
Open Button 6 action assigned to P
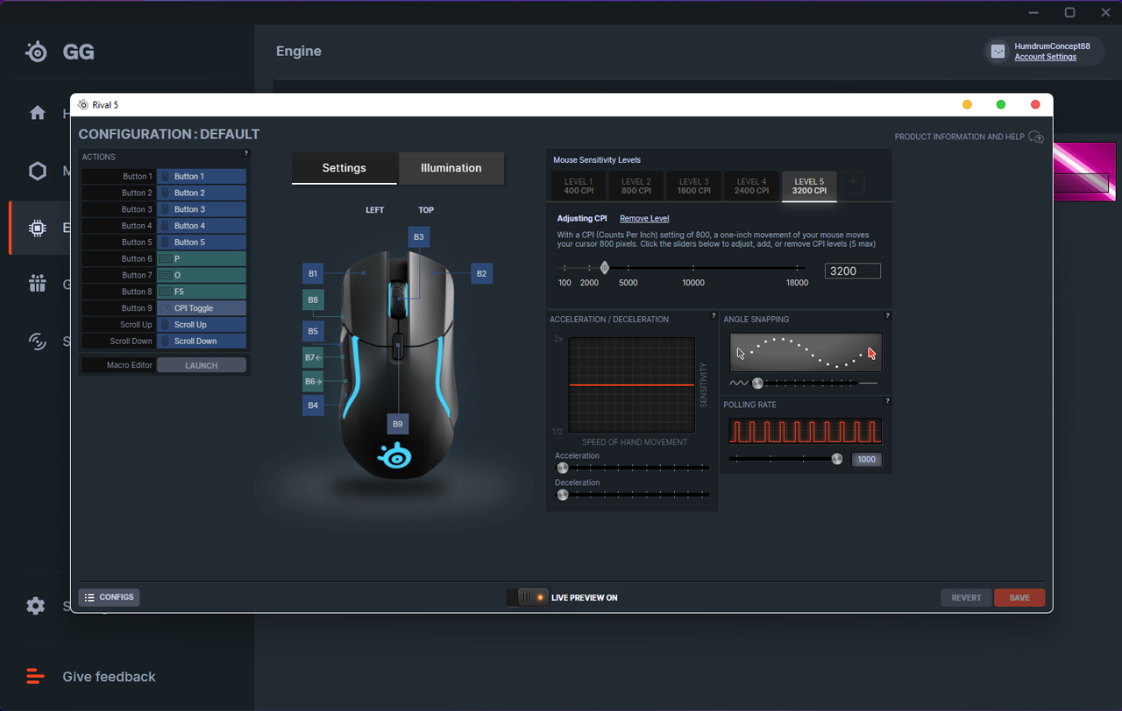pos(202,258)
